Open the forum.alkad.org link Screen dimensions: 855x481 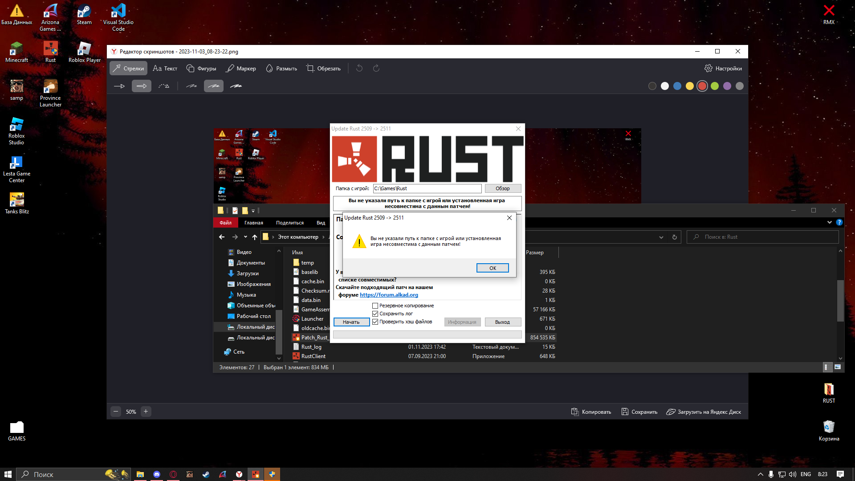(389, 295)
